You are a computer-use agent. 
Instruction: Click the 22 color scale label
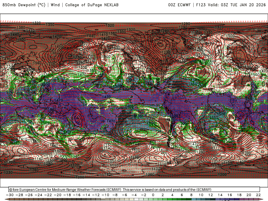click(258, 195)
